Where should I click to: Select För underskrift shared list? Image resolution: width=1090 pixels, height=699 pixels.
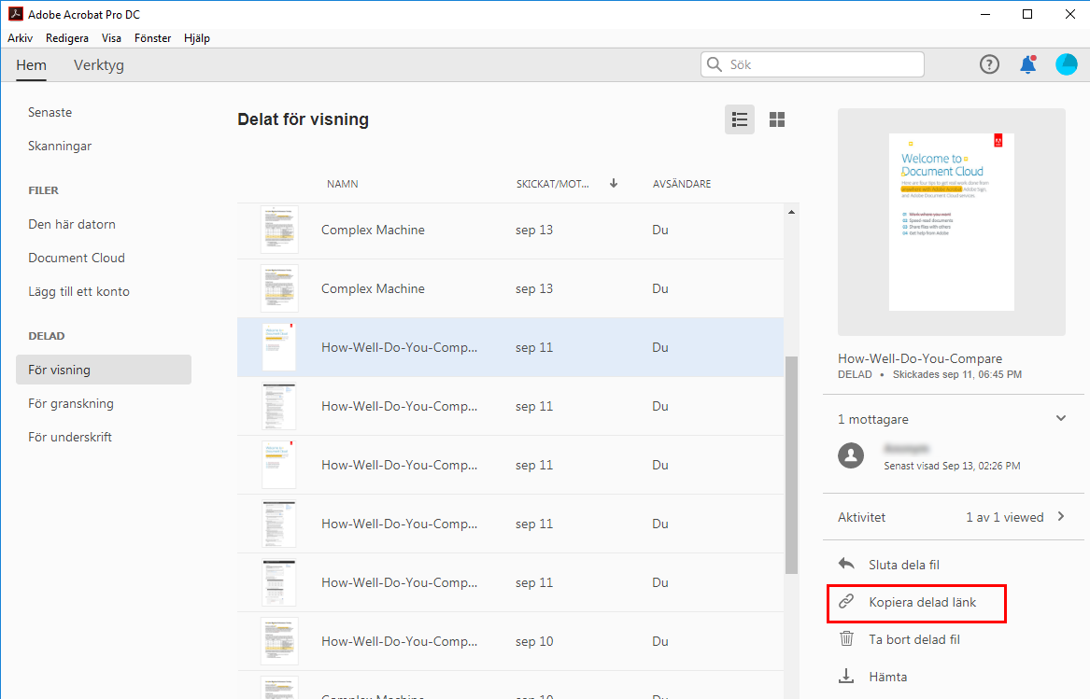pos(69,437)
